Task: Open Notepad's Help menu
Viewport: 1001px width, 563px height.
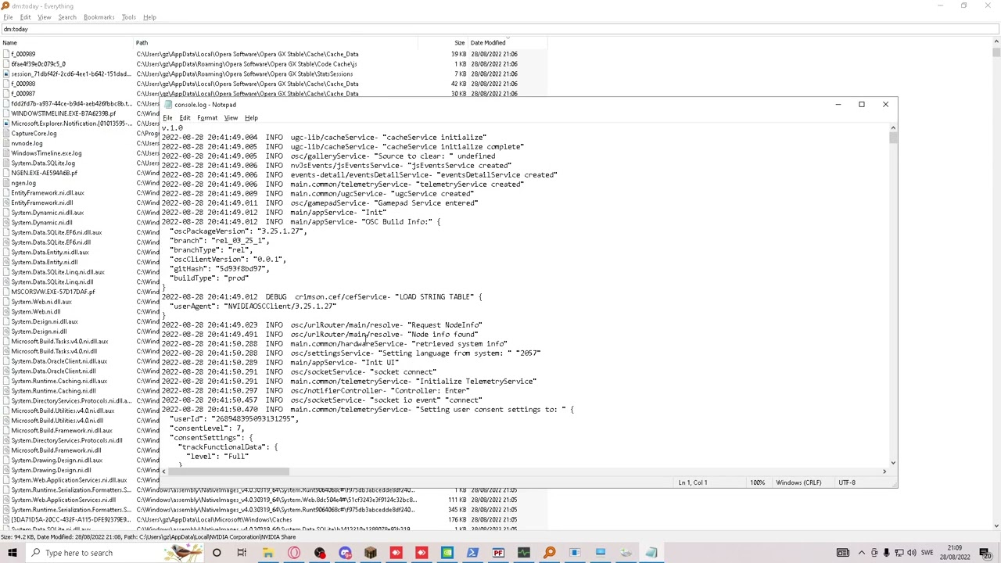Action: click(251, 118)
